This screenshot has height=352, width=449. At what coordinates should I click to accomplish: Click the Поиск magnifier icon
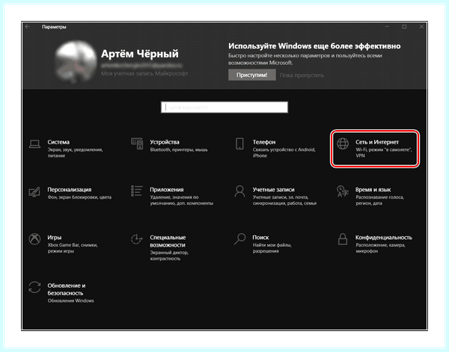239,239
